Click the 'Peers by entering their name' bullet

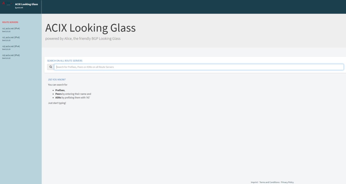(73, 94)
